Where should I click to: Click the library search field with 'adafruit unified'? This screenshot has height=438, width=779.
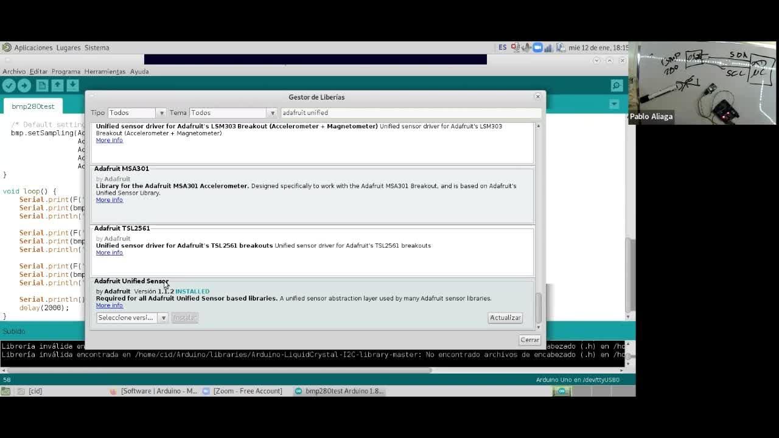click(411, 113)
